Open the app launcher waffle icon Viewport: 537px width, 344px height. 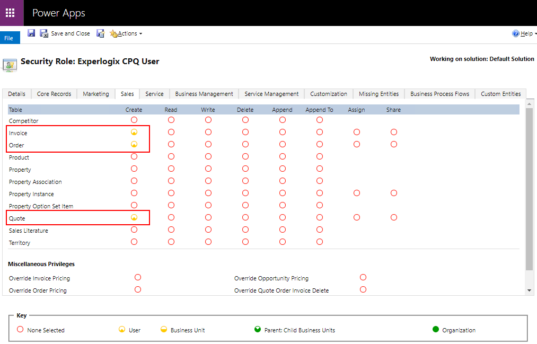10,13
